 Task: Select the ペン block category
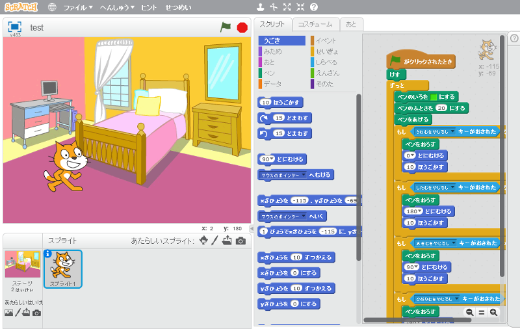[x=269, y=73]
